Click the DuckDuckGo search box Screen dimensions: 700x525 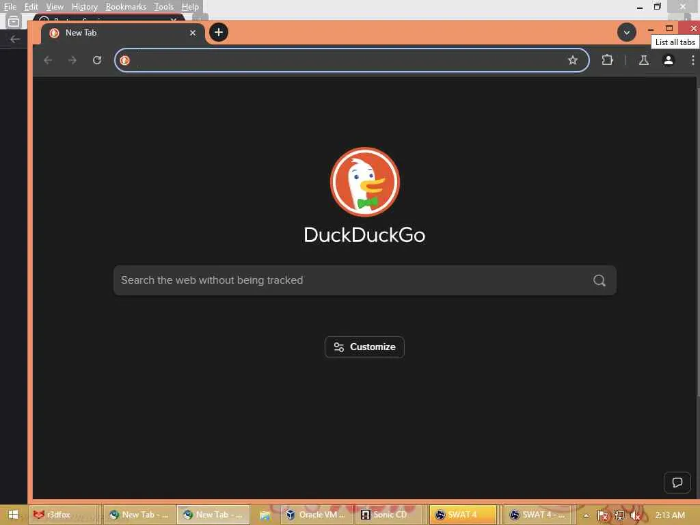pos(365,280)
